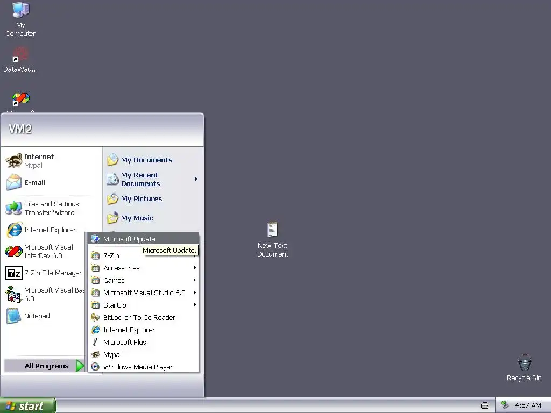Expand Accessories submenu arrow
Viewport: 551px width, 413px height.
(x=194, y=268)
